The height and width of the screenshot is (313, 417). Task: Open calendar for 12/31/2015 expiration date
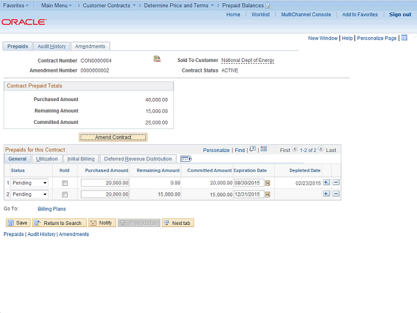[268, 194]
